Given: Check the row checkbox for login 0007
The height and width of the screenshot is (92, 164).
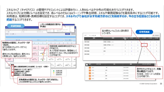Looking at the screenshot, I should coord(87,67).
